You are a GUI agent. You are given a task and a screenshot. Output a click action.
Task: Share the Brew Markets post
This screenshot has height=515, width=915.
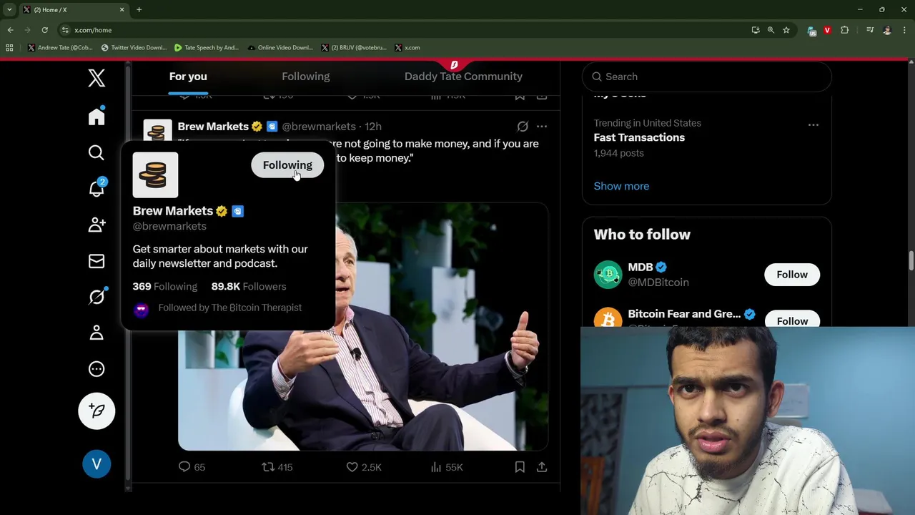[542, 467]
